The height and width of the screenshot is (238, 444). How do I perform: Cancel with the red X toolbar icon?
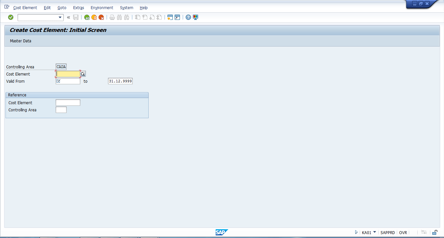coord(101,17)
